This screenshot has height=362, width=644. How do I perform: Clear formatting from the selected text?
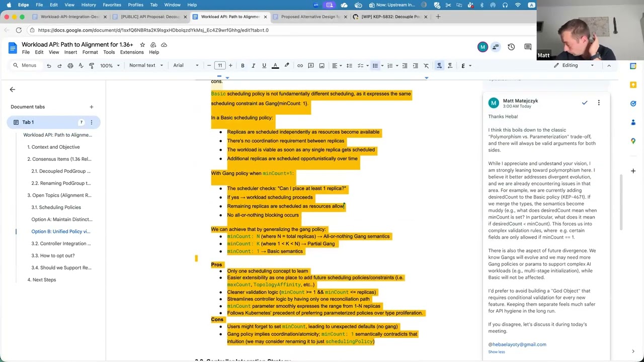pyautogui.click(x=426, y=65)
